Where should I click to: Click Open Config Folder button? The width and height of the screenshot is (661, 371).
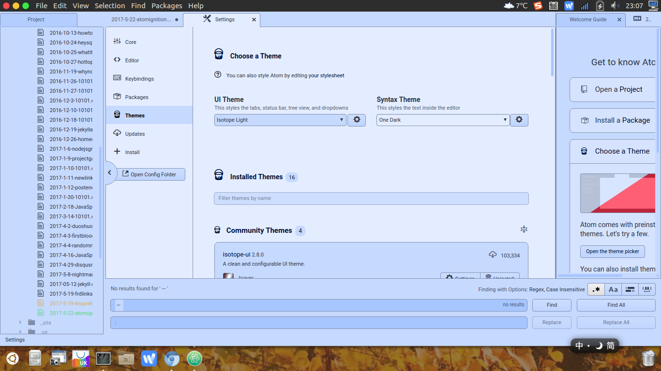151,174
